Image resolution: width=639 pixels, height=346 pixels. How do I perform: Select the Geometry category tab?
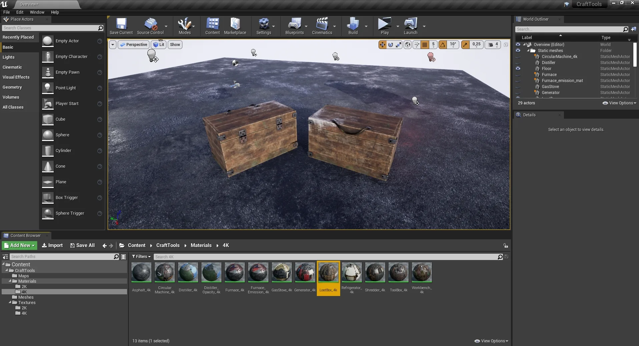[x=19, y=87]
